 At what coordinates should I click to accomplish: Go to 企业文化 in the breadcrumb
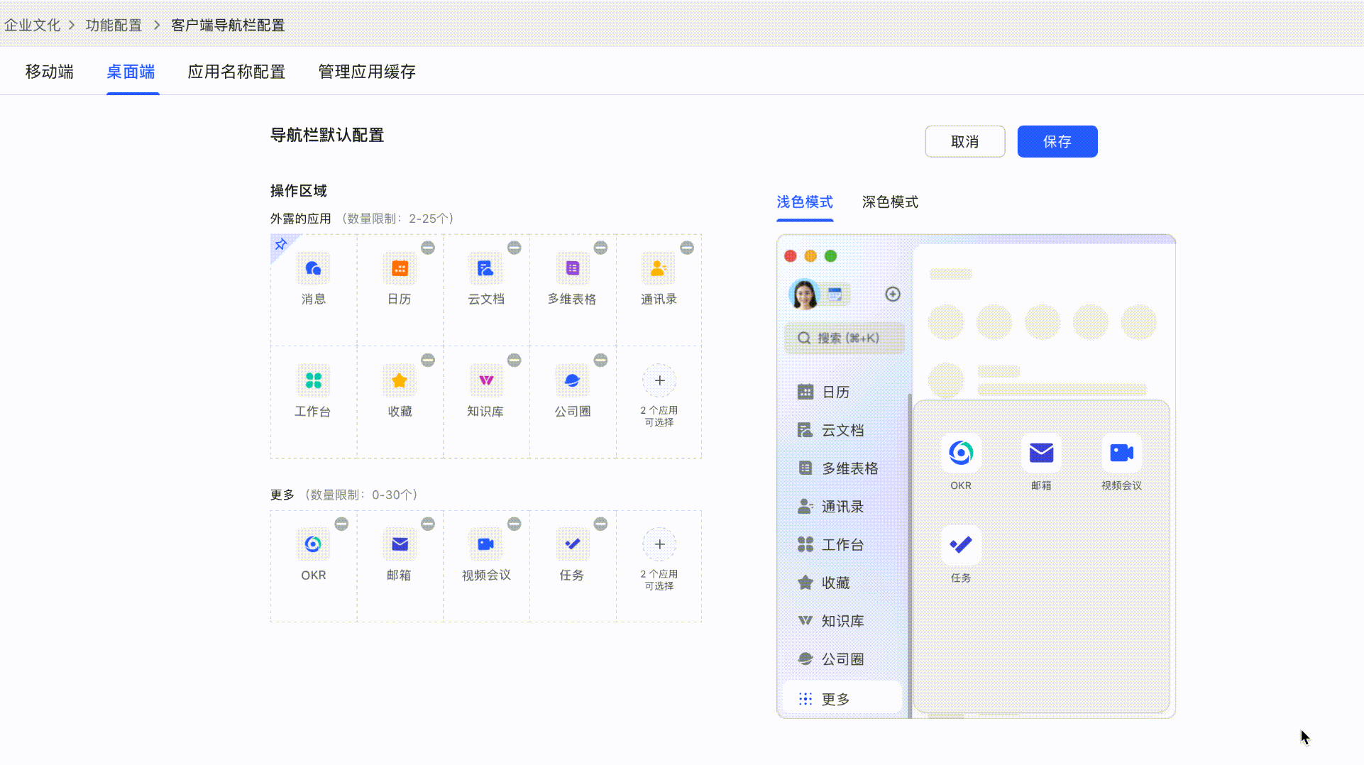[x=33, y=25]
